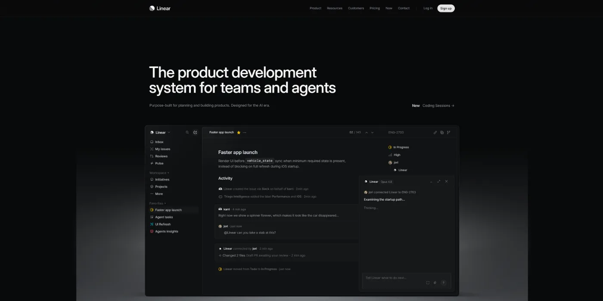Click karri's avatar on the comment
The image size is (603, 301).
click(221, 209)
